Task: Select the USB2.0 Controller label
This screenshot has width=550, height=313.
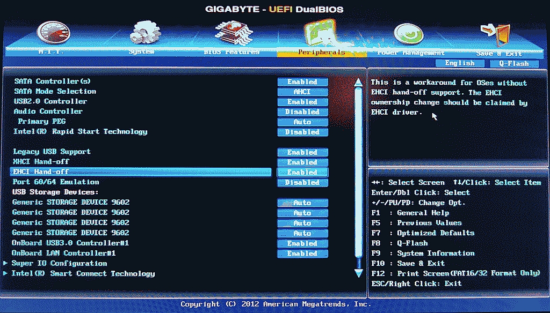Action: coord(50,101)
